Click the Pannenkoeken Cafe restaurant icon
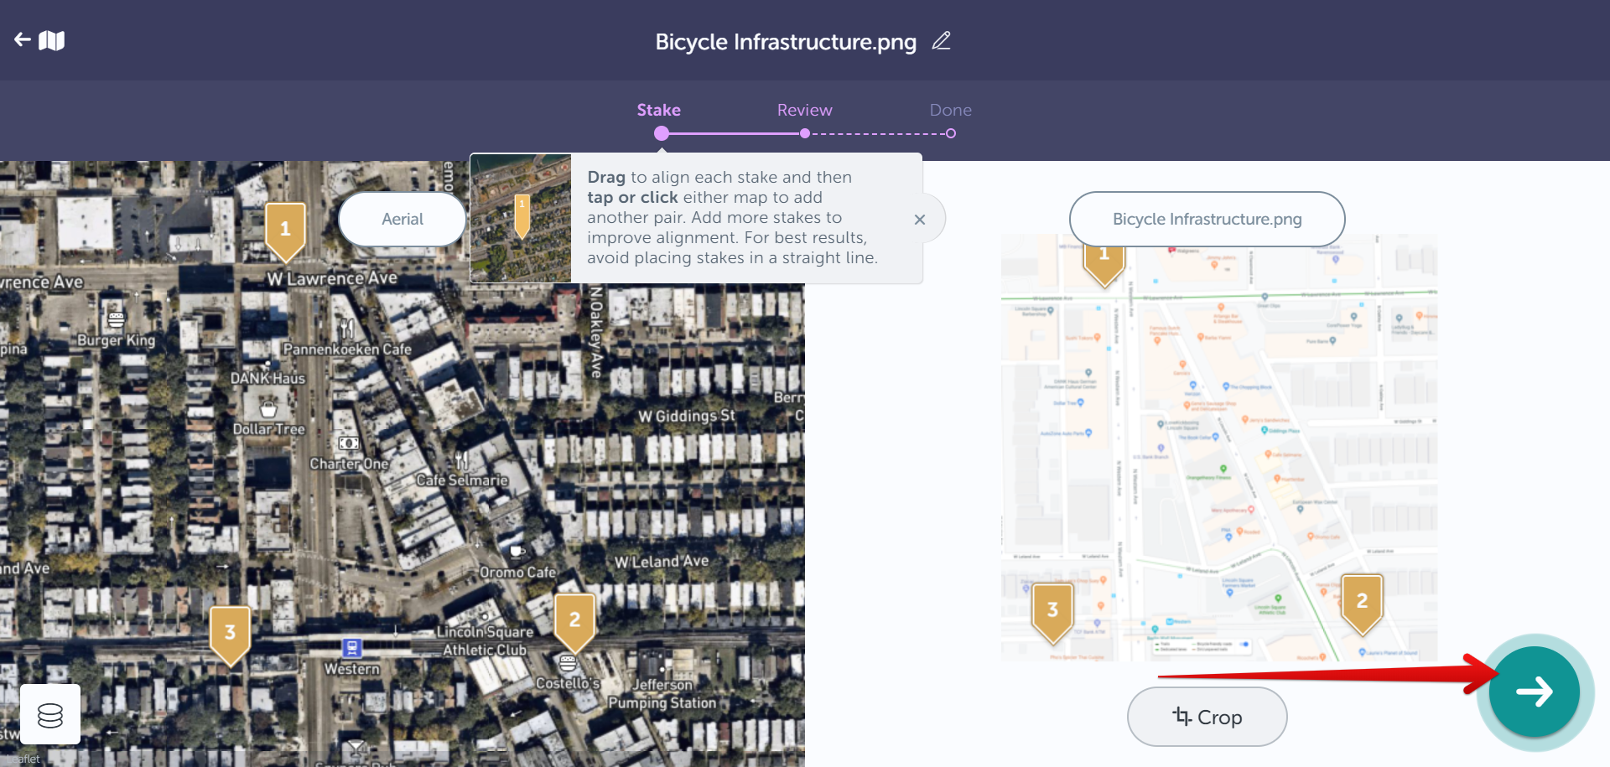The width and height of the screenshot is (1610, 767). click(346, 329)
